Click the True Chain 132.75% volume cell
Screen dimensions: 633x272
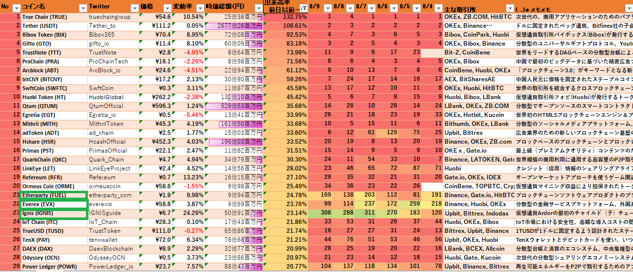[x=286, y=17]
